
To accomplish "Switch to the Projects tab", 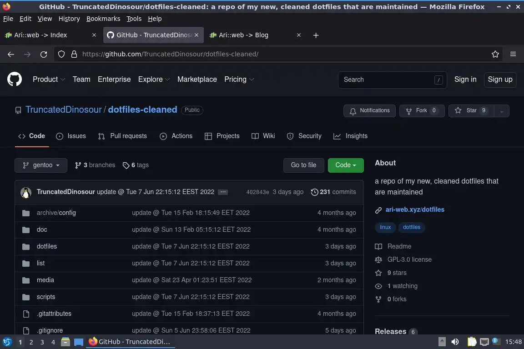I will tap(222, 136).
